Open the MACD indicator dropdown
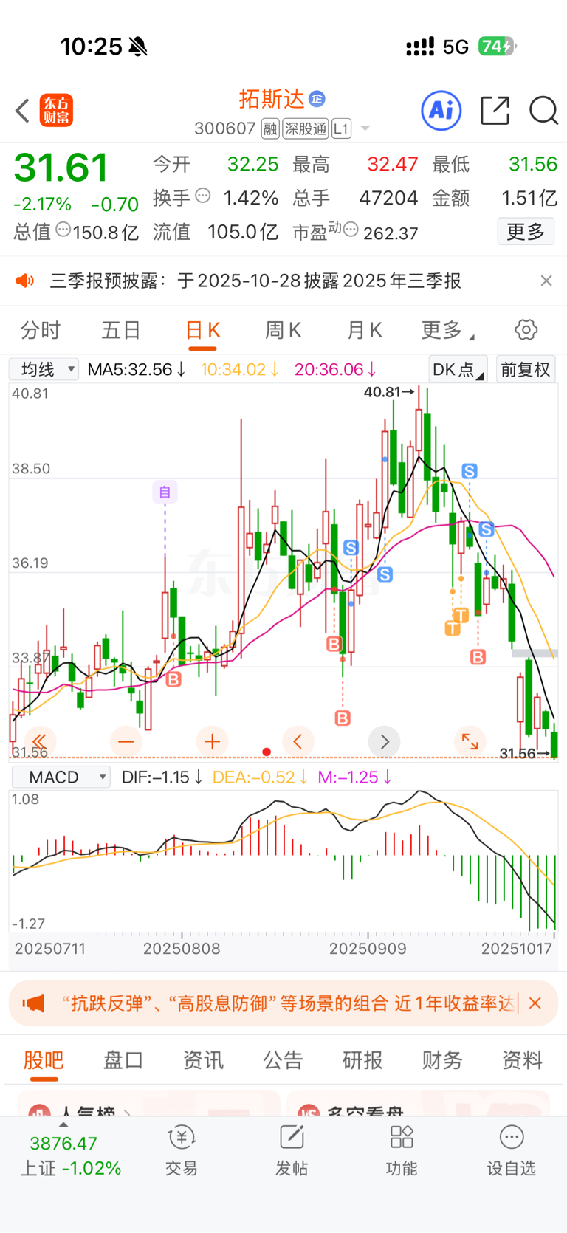 click(61, 777)
